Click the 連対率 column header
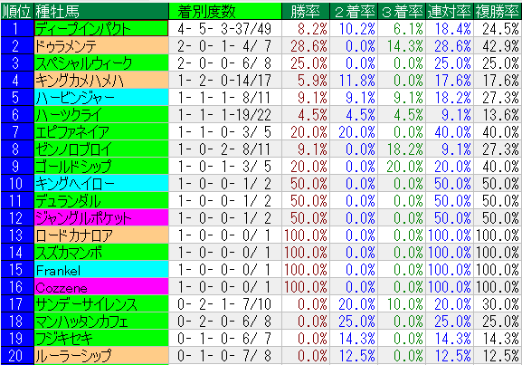Image resolution: width=522 pixels, height=365 pixels. (449, 12)
